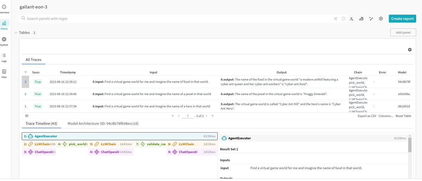Click the column layout icon below table

(x=27, y=115)
